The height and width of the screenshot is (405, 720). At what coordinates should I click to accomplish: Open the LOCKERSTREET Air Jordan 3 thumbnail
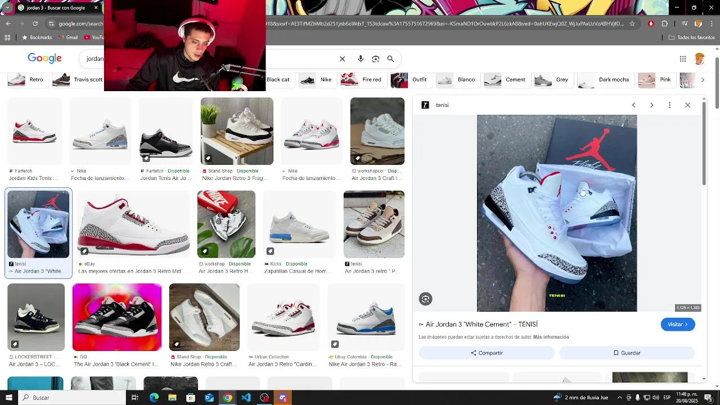(36, 317)
